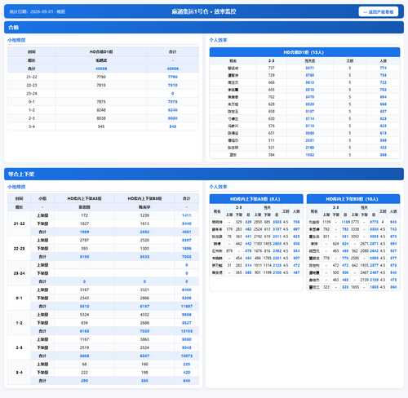
Task: Click the cell showing 2343
Action: 84,298
